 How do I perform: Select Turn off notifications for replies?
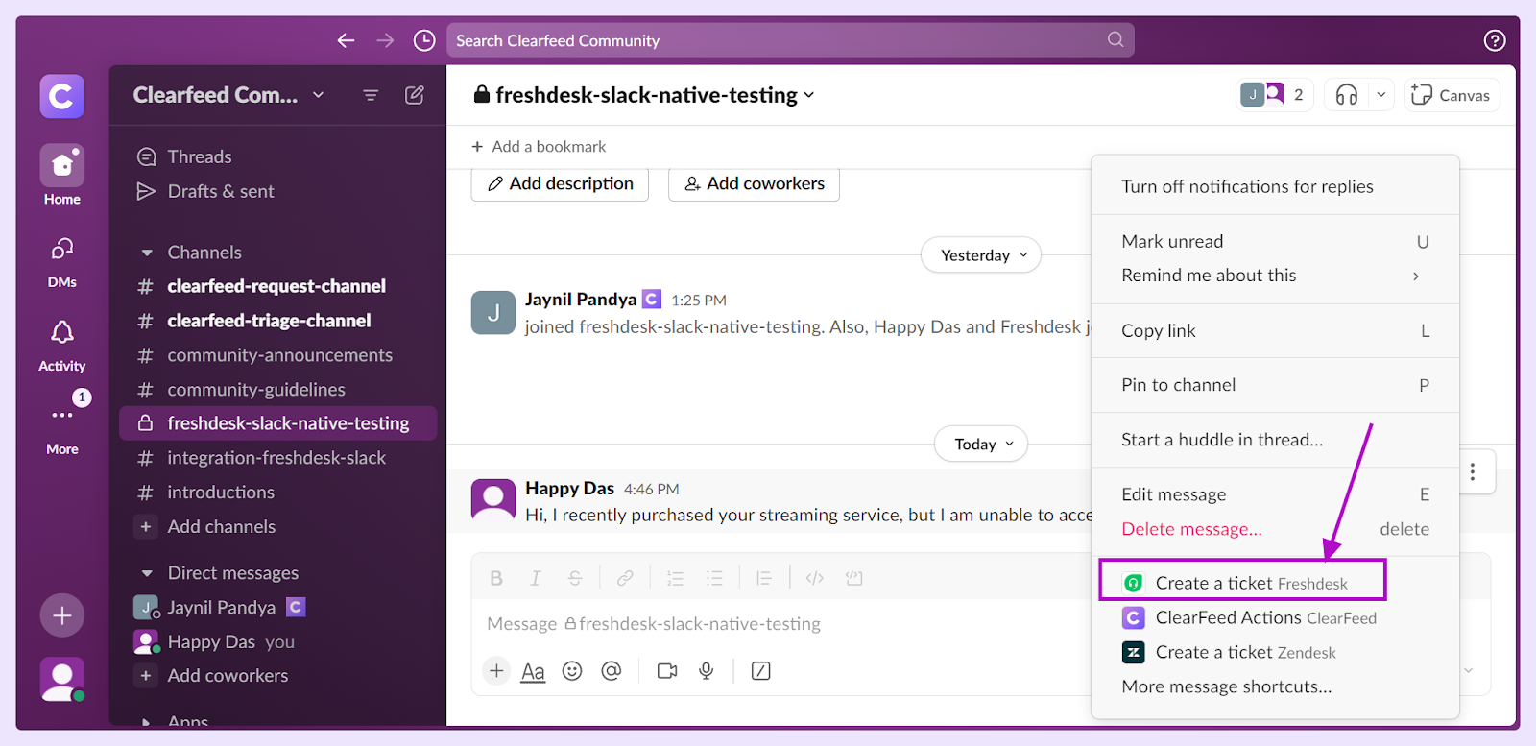[x=1275, y=186]
